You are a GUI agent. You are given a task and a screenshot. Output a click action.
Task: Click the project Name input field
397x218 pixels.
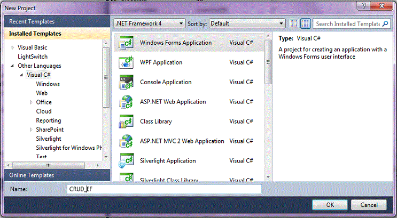(x=164, y=189)
